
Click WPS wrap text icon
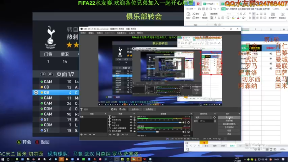(283, 14)
